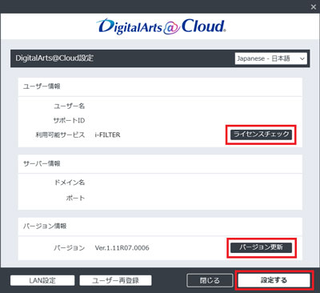
Task: Select the version text Ver.1.11R07.0006
Action: pos(122,248)
